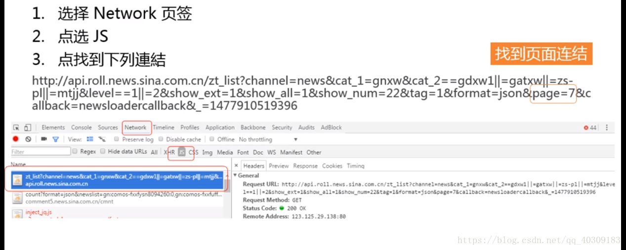
Task: Click the red error count indicator 44
Action: [590, 128]
